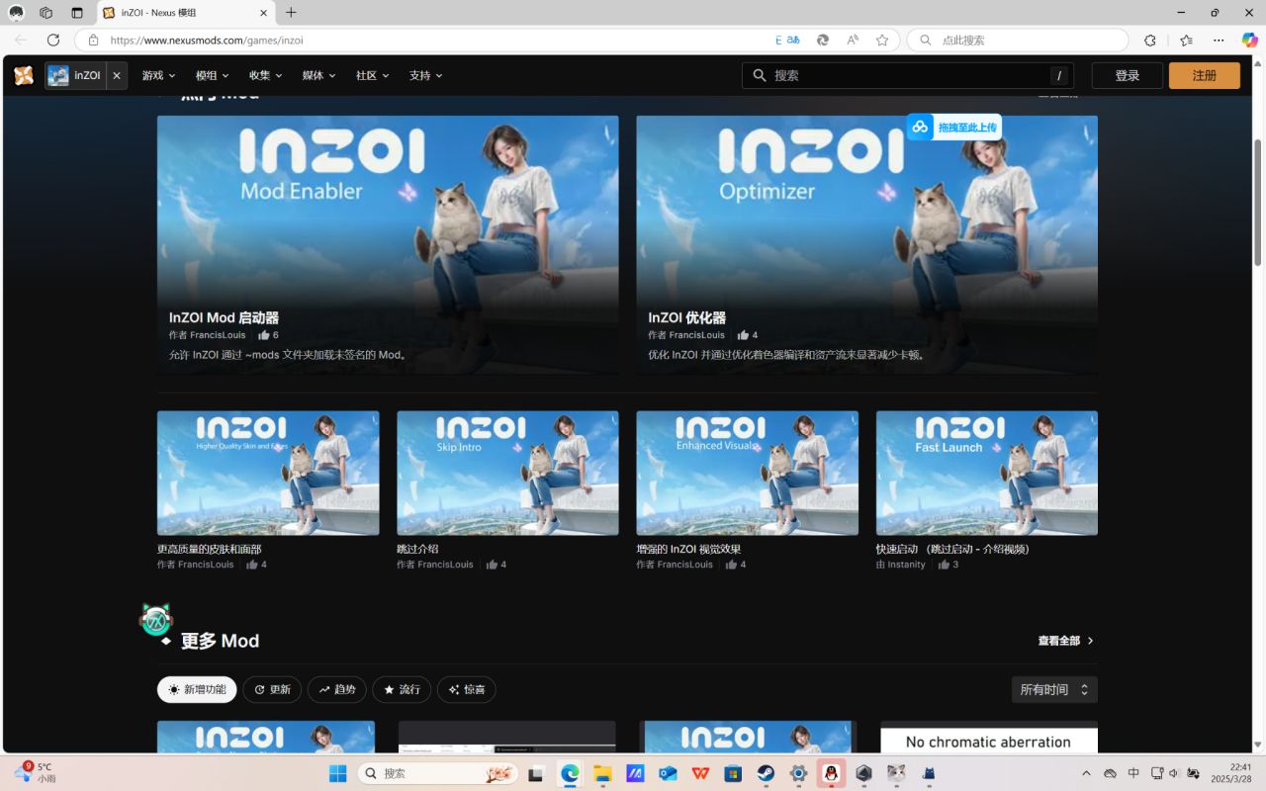Click the 增强的 InZOI 视觉效果 title
1266x791 pixels.
click(x=688, y=549)
